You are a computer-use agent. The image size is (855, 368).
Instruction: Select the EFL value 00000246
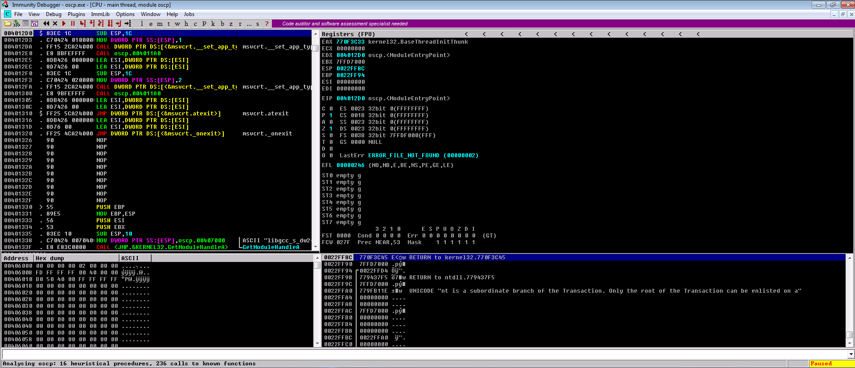click(350, 165)
